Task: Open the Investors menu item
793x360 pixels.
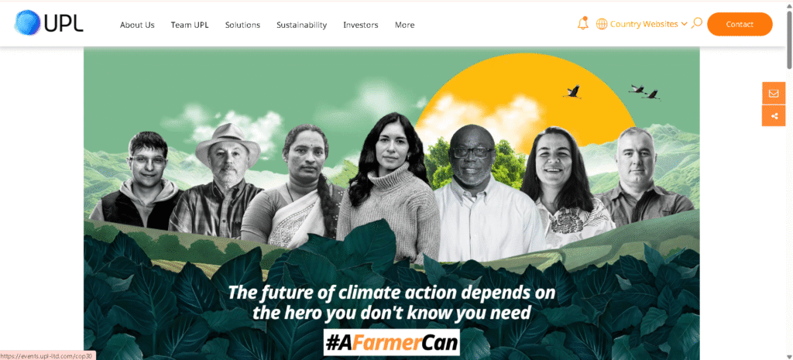Action: coord(361,25)
